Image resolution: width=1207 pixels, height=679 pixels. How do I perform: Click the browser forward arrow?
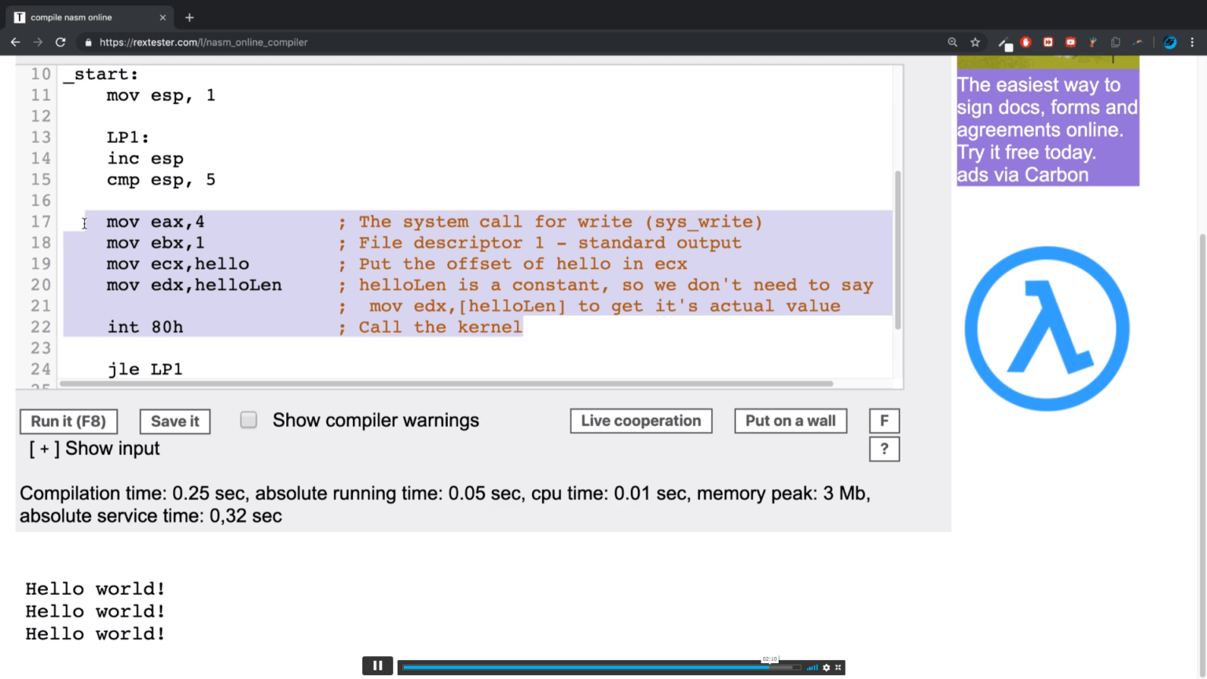[38, 42]
